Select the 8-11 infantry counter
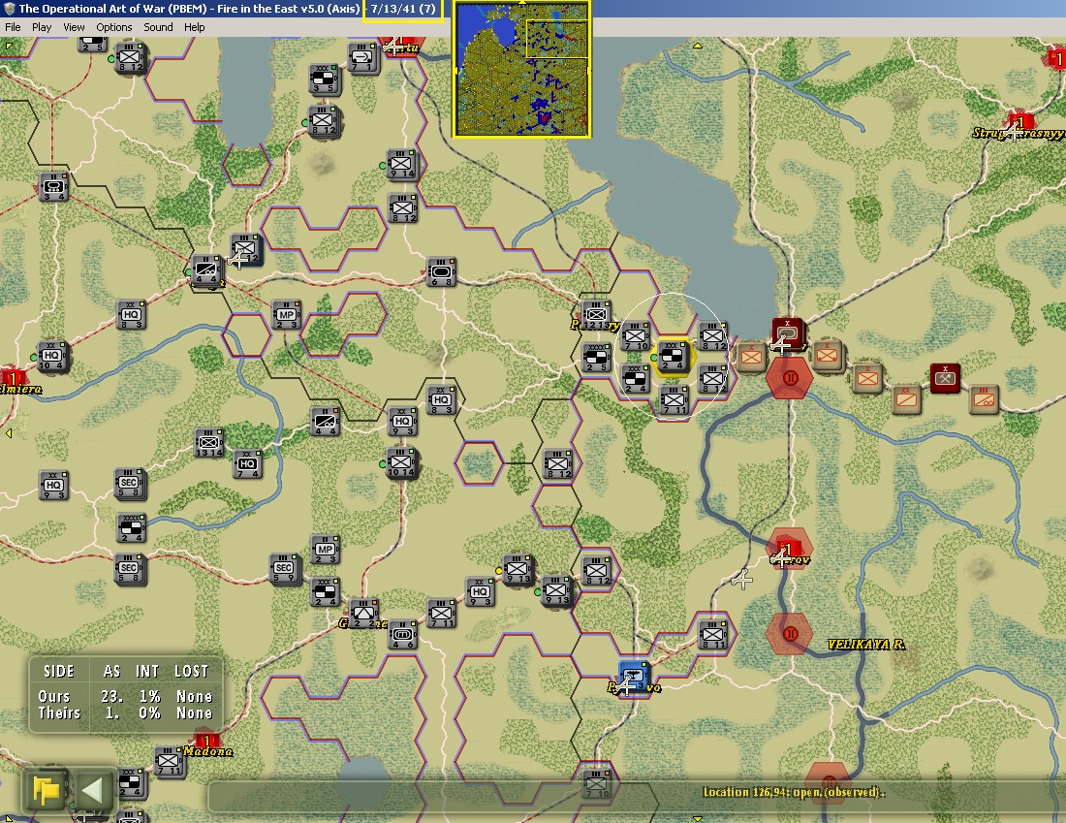The width and height of the screenshot is (1066, 823). (713, 635)
